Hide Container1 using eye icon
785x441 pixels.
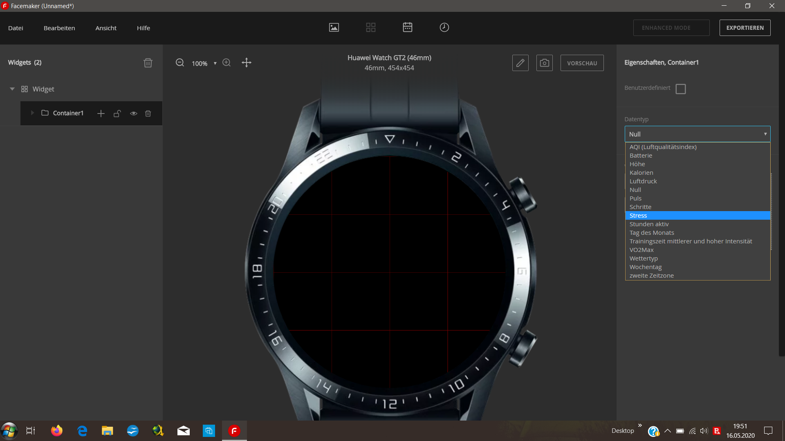[x=134, y=114]
